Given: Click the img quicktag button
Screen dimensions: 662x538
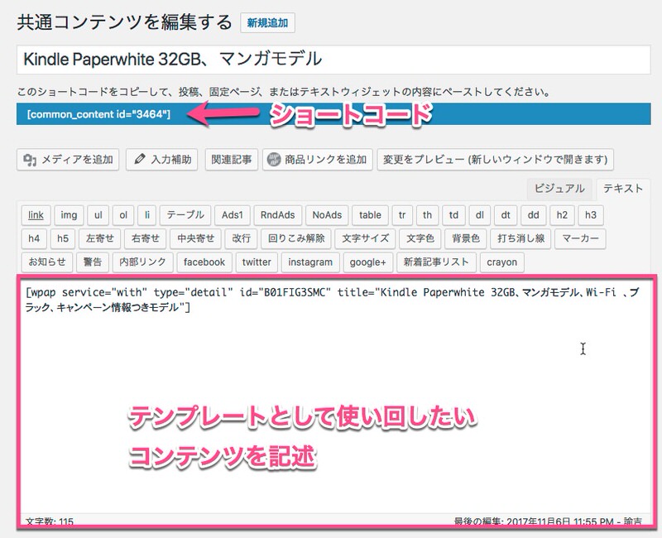Looking at the screenshot, I should 70,215.
